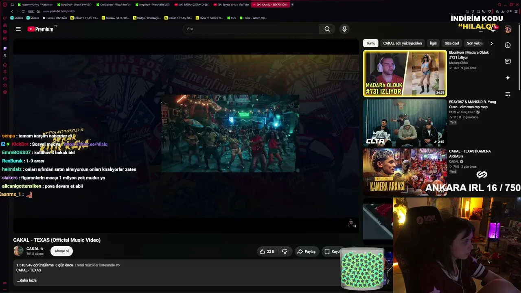Open the 'Kick' bookmark
Viewport: 521px width, 293px height.
pyautogui.click(x=232, y=18)
